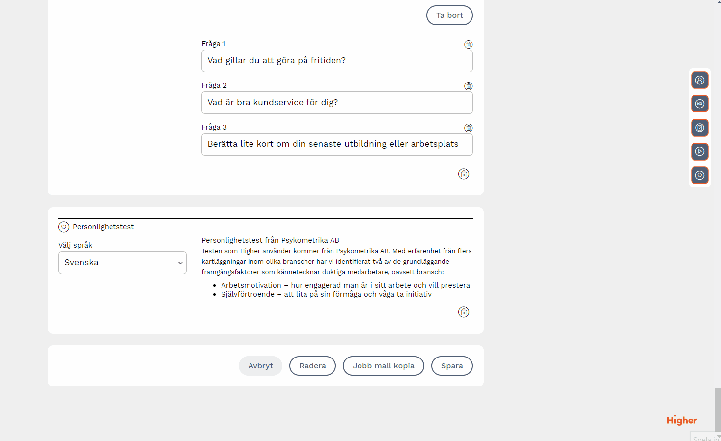Click the heart icon in right sidebar

700,175
